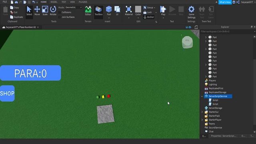
Task: Click the share icon beside username
Action: (238, 2)
